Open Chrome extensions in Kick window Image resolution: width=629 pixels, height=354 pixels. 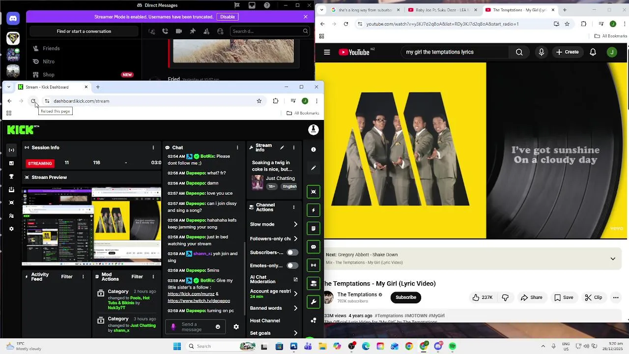[x=276, y=101]
